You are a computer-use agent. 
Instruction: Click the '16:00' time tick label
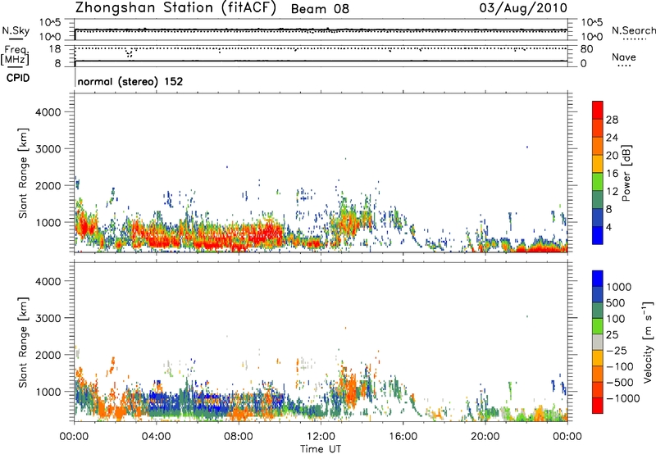click(x=403, y=437)
